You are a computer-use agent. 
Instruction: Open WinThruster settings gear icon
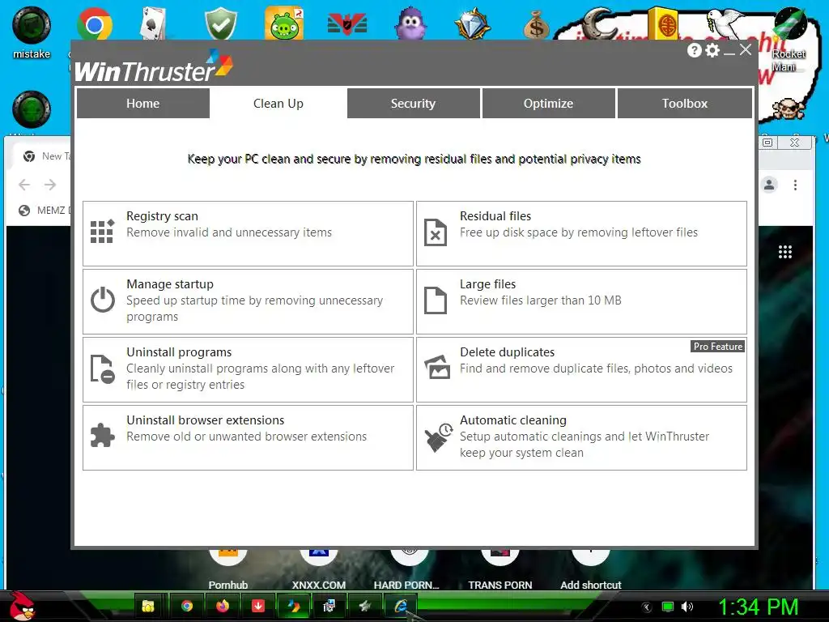[712, 50]
